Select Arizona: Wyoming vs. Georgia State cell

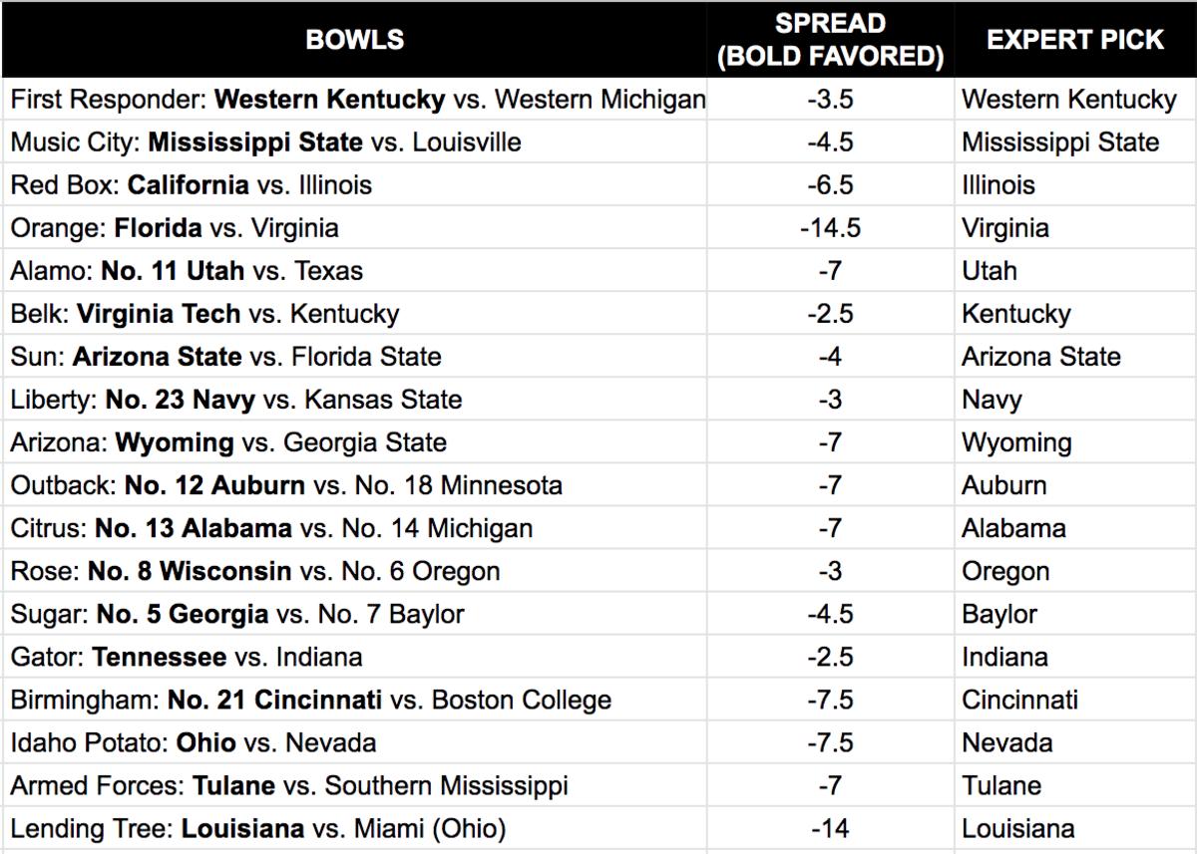pyautogui.click(x=228, y=442)
